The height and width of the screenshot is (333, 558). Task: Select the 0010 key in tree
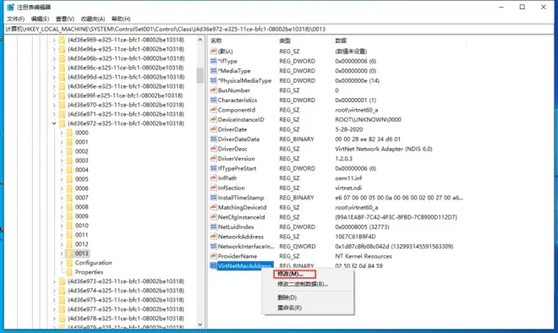click(x=81, y=226)
